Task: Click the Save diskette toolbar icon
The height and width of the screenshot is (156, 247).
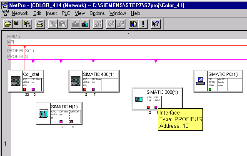Action: [17, 24]
